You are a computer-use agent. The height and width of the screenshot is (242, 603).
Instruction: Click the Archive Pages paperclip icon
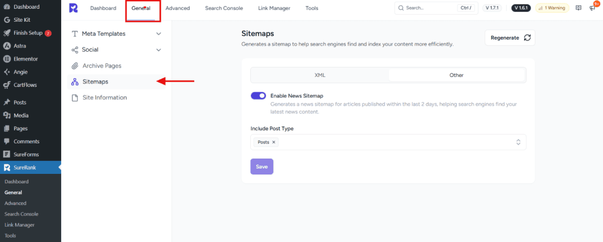(x=75, y=66)
